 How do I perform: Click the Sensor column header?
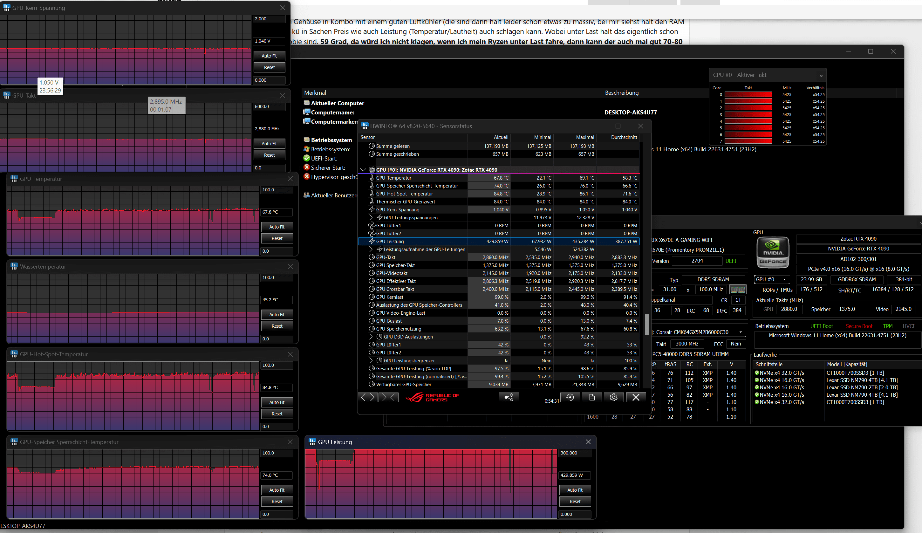tap(412, 137)
